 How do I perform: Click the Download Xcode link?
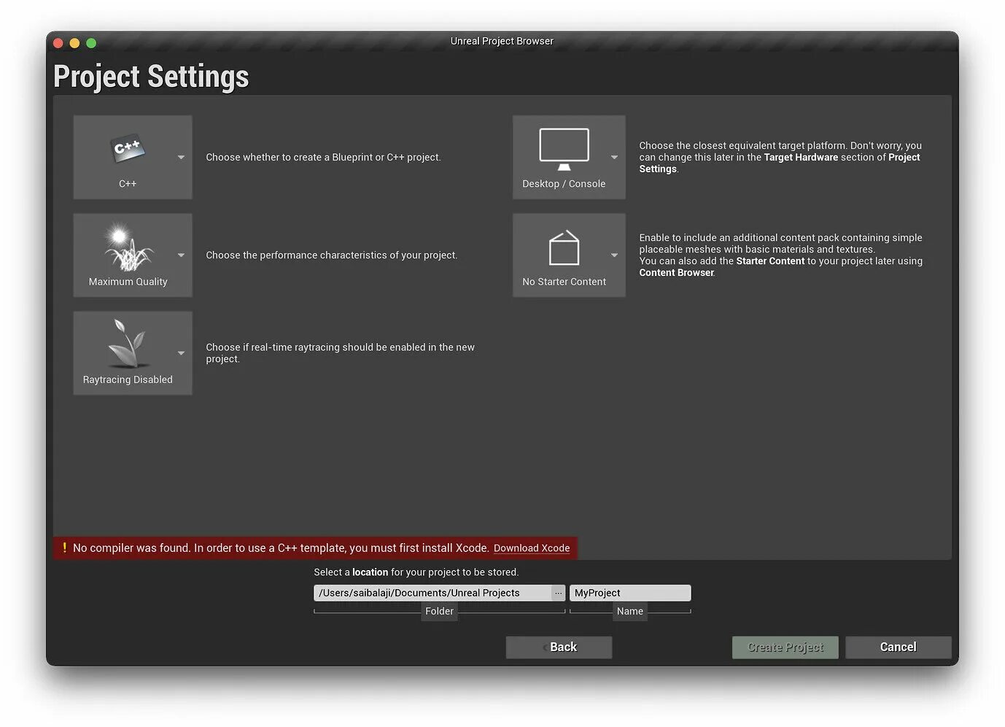tap(532, 548)
